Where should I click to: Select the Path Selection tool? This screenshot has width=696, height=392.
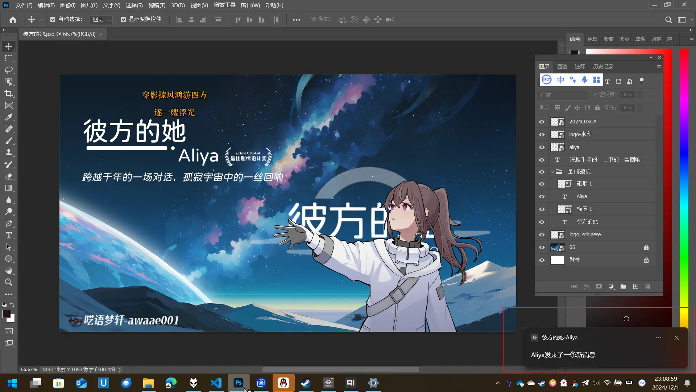pos(9,247)
